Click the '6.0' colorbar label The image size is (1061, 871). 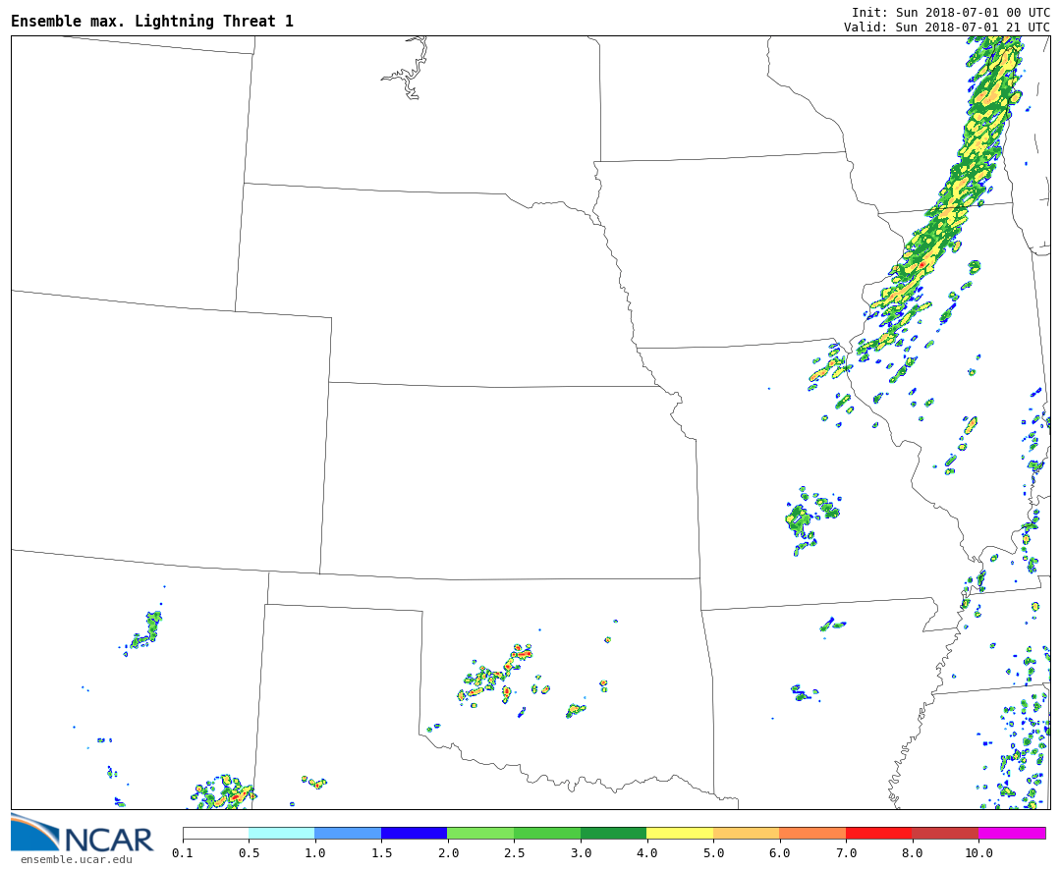pos(779,852)
